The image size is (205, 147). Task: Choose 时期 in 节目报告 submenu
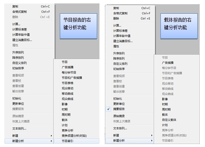click(64, 109)
